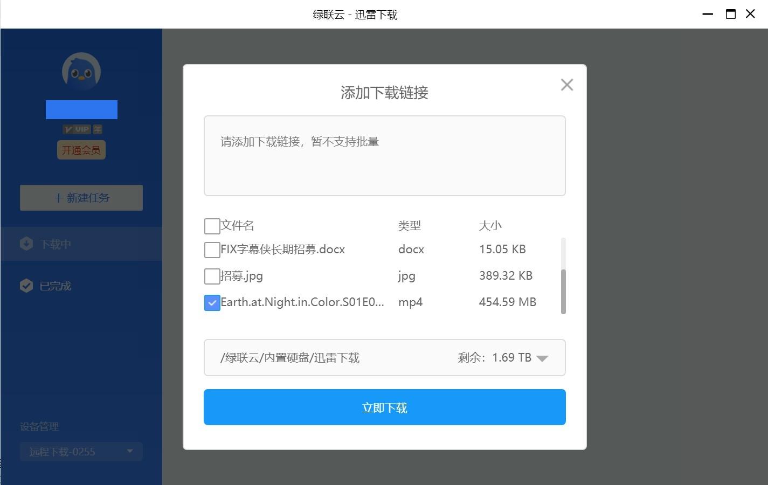The height and width of the screenshot is (485, 768).
Task: Check the FIX字幕侠长期招募.docx file
Action: click(x=212, y=250)
